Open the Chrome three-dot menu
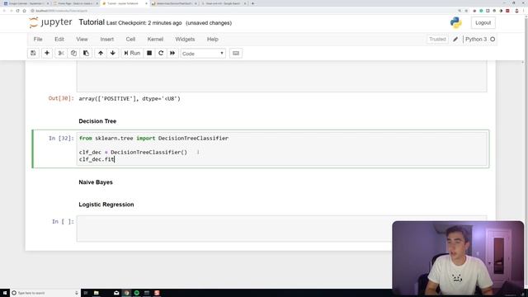Image resolution: width=528 pixels, height=297 pixels. click(x=524, y=11)
